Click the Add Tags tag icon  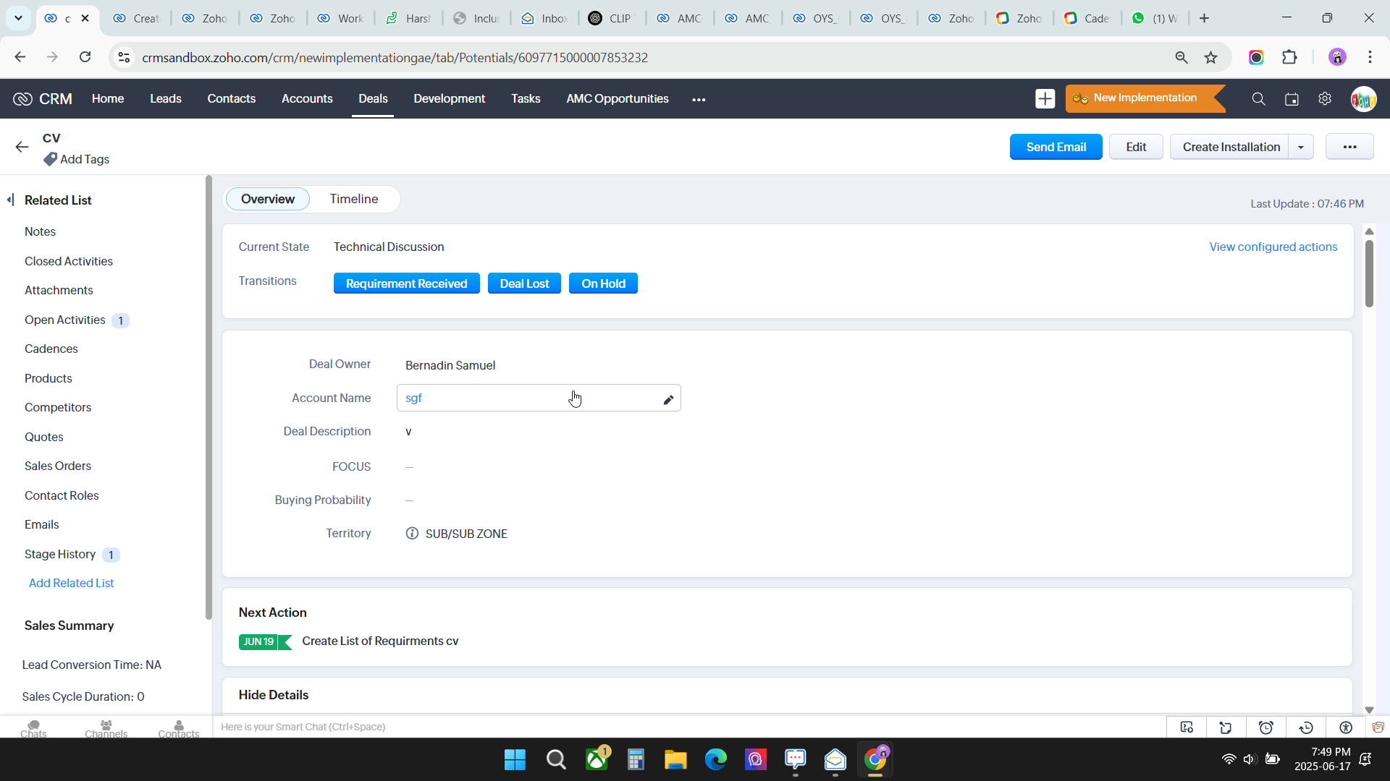coord(50,159)
